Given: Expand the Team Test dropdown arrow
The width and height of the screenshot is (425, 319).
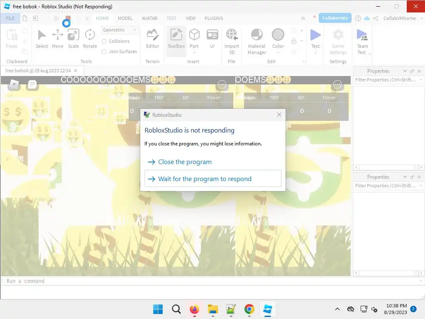Looking at the screenshot, I should [x=370, y=54].
